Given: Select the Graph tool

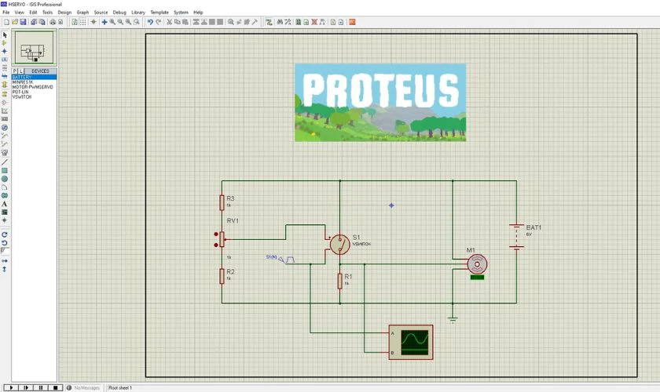Looking at the screenshot, I should (5, 111).
